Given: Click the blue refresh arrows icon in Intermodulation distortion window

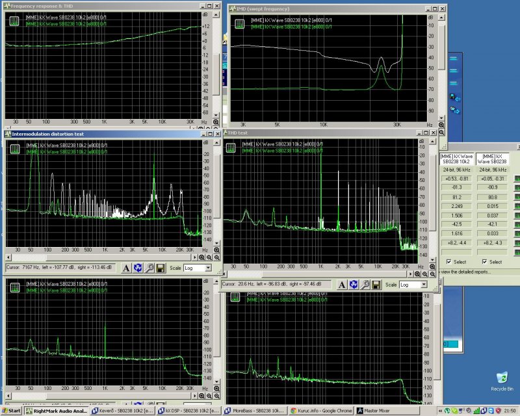Looking at the screenshot, I should point(138,268).
